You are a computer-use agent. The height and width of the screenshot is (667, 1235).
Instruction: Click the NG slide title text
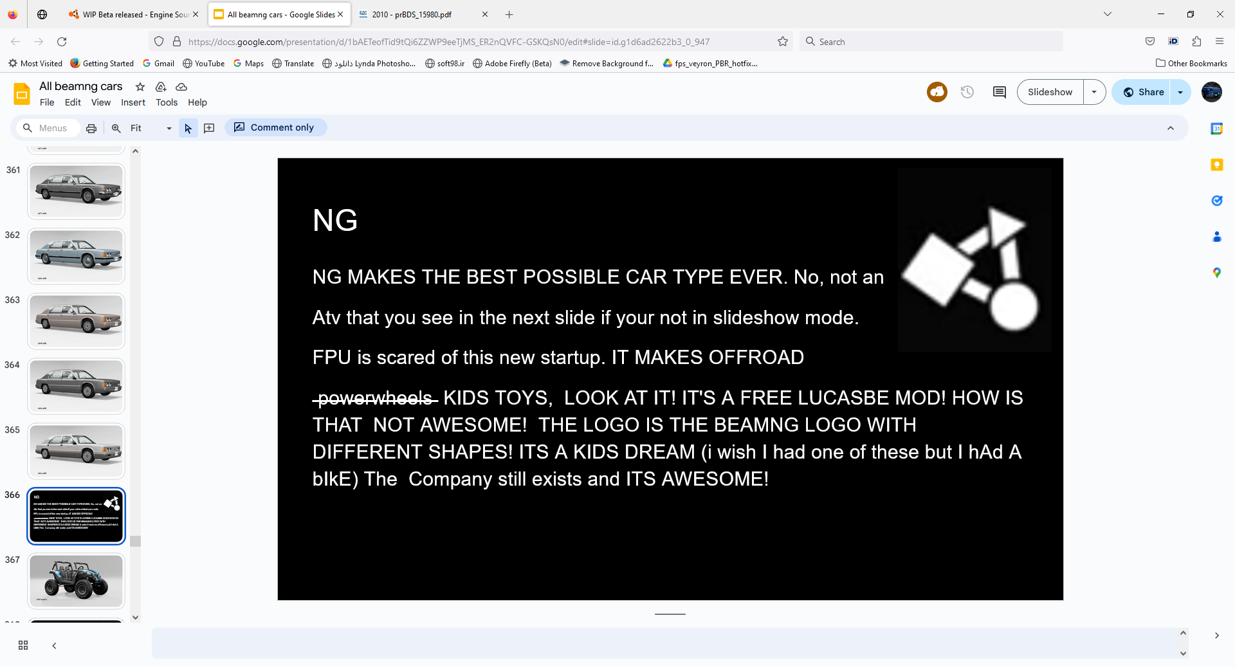[334, 221]
